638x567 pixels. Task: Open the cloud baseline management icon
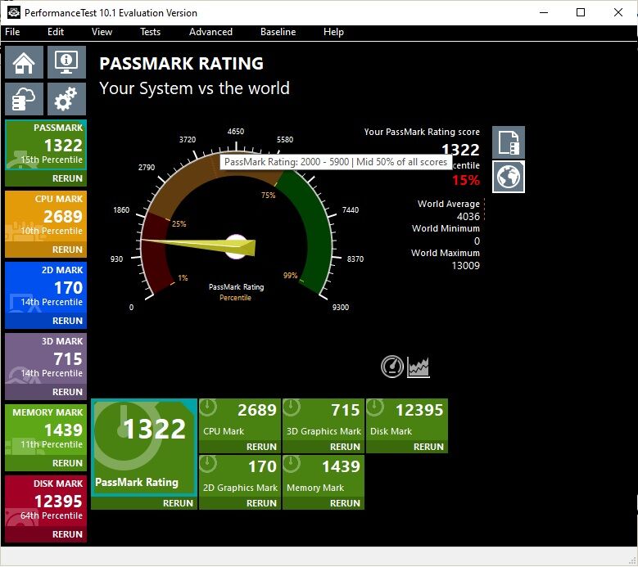[24, 99]
